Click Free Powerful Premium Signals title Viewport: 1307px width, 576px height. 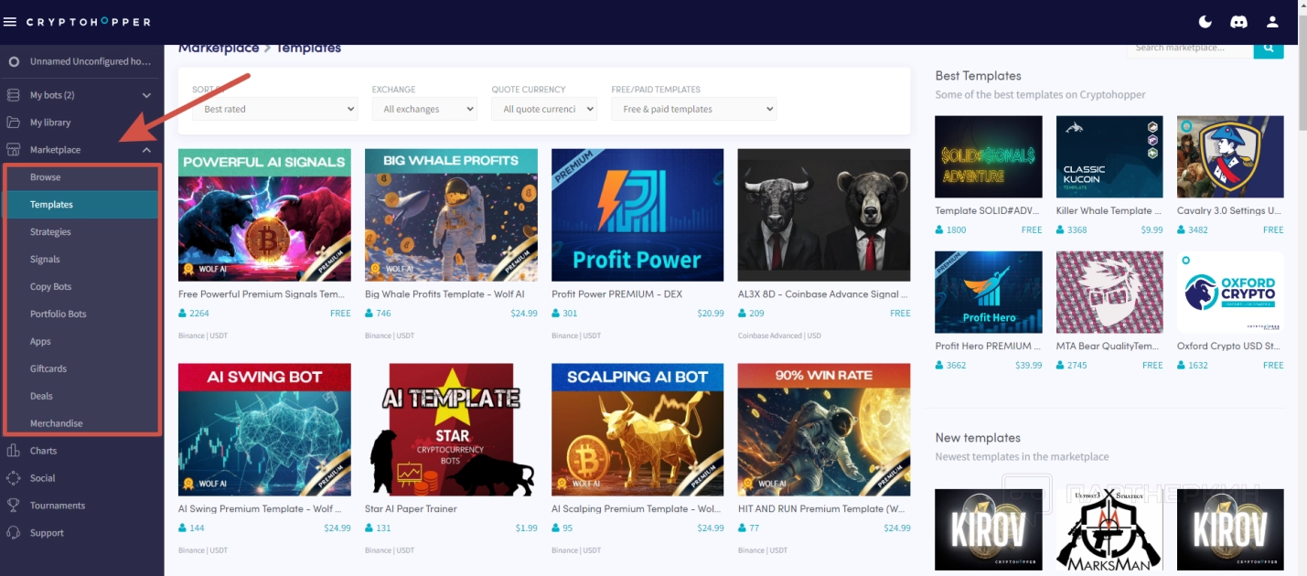tap(262, 294)
